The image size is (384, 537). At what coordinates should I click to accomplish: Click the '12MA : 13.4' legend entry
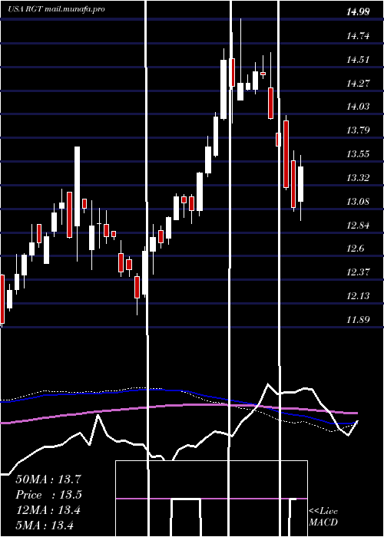48,510
